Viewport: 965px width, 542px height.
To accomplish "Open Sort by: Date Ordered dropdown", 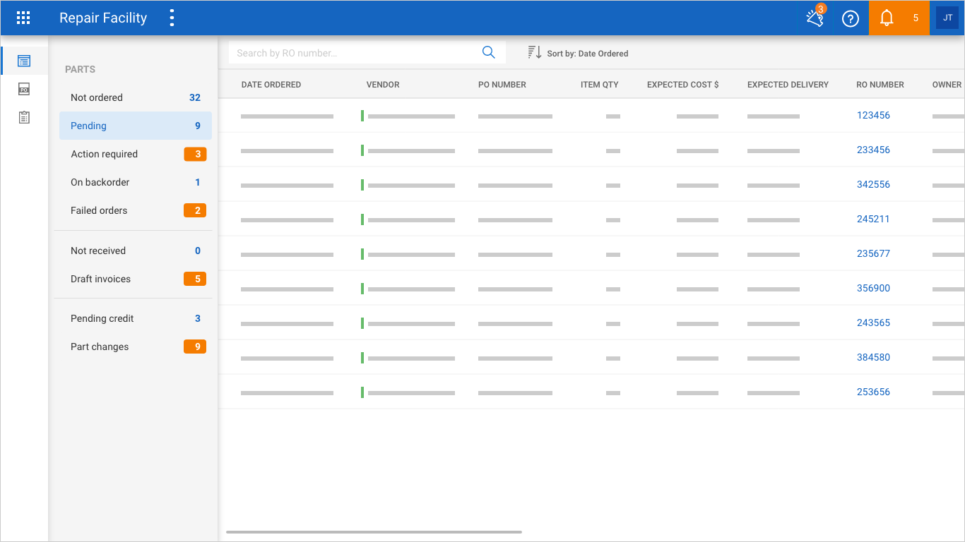I will 587,54.
